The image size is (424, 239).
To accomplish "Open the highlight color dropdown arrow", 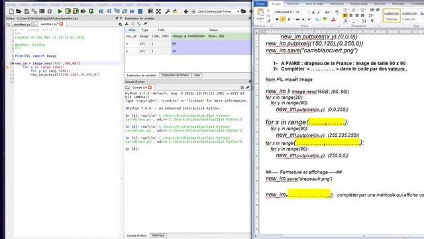I will pyautogui.click(x=329, y=19).
